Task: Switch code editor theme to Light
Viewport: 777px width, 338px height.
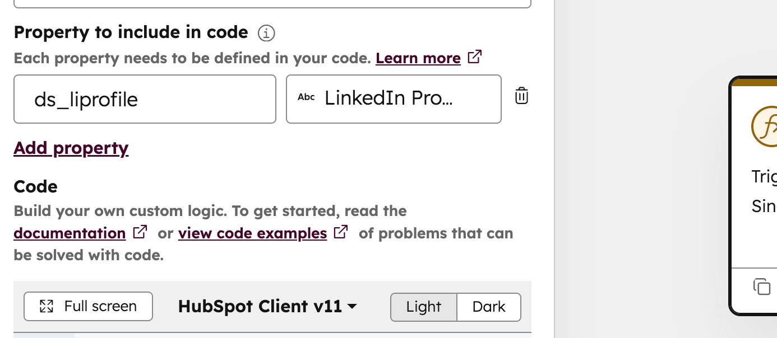Action: pos(424,307)
